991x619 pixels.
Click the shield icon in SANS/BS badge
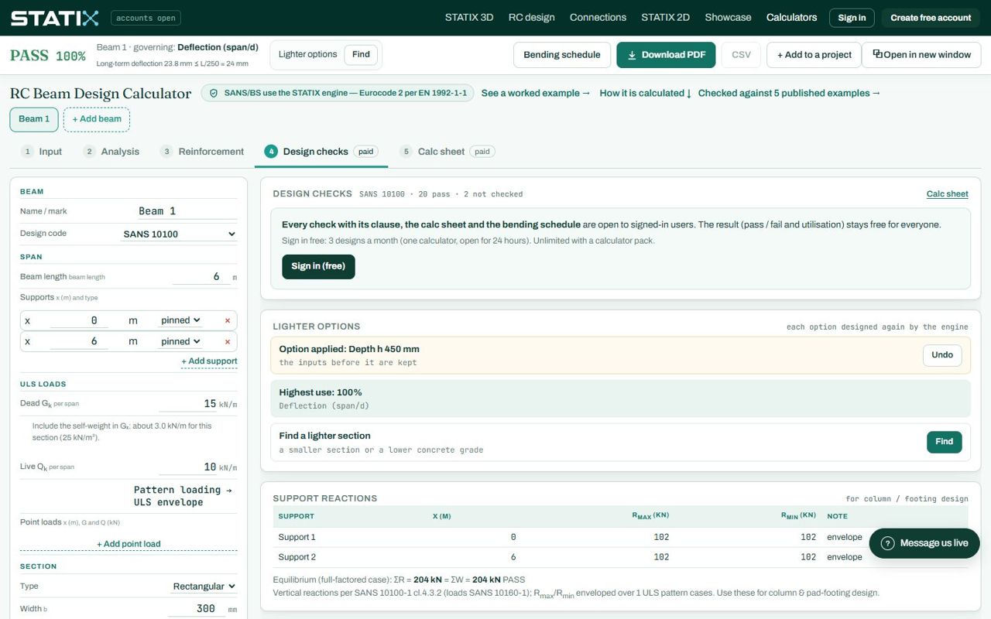coord(214,93)
